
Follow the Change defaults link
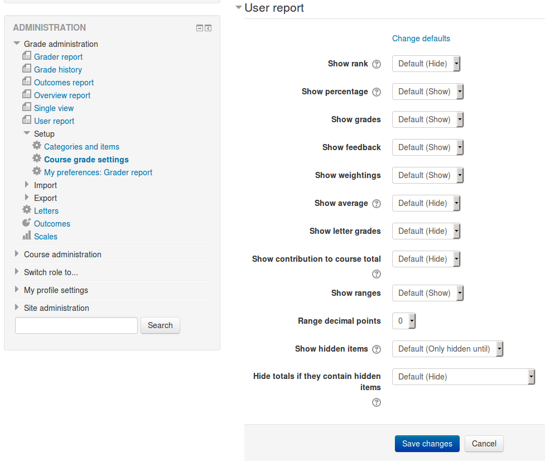coord(421,39)
